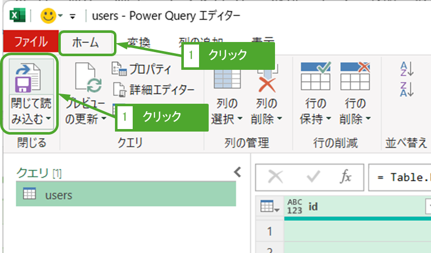Switch to the Home (ホーム) tab
This screenshot has height=253, width=431.
86,43
